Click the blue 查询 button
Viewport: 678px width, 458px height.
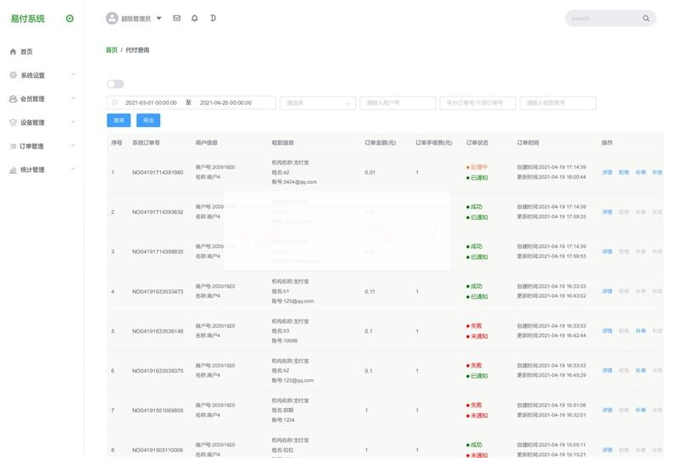pos(118,120)
